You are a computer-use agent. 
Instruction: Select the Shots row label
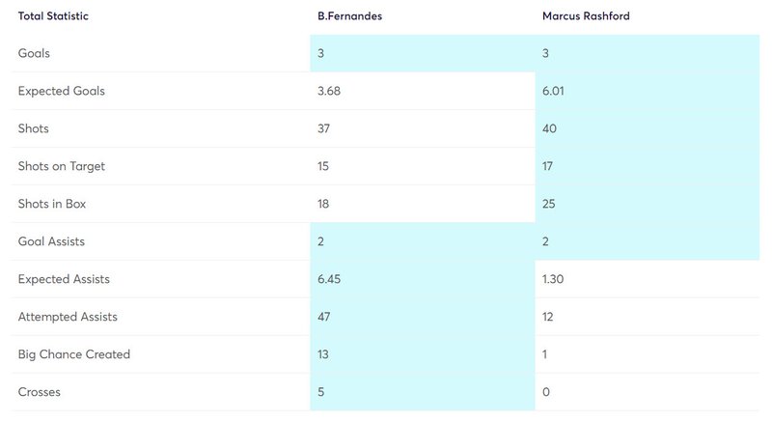pos(34,128)
